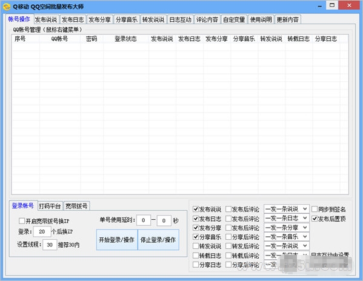
Task: Go to the 日志互动 tab
Action: point(181,19)
